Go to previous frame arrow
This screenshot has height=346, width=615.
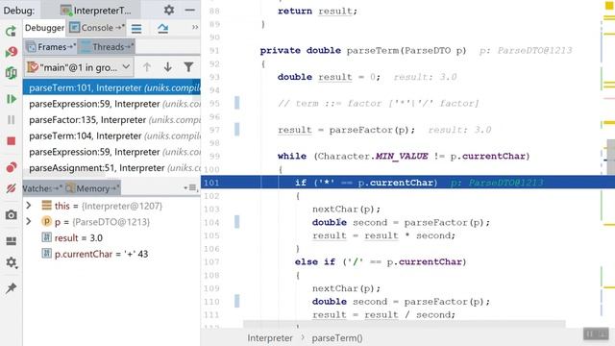point(147,67)
